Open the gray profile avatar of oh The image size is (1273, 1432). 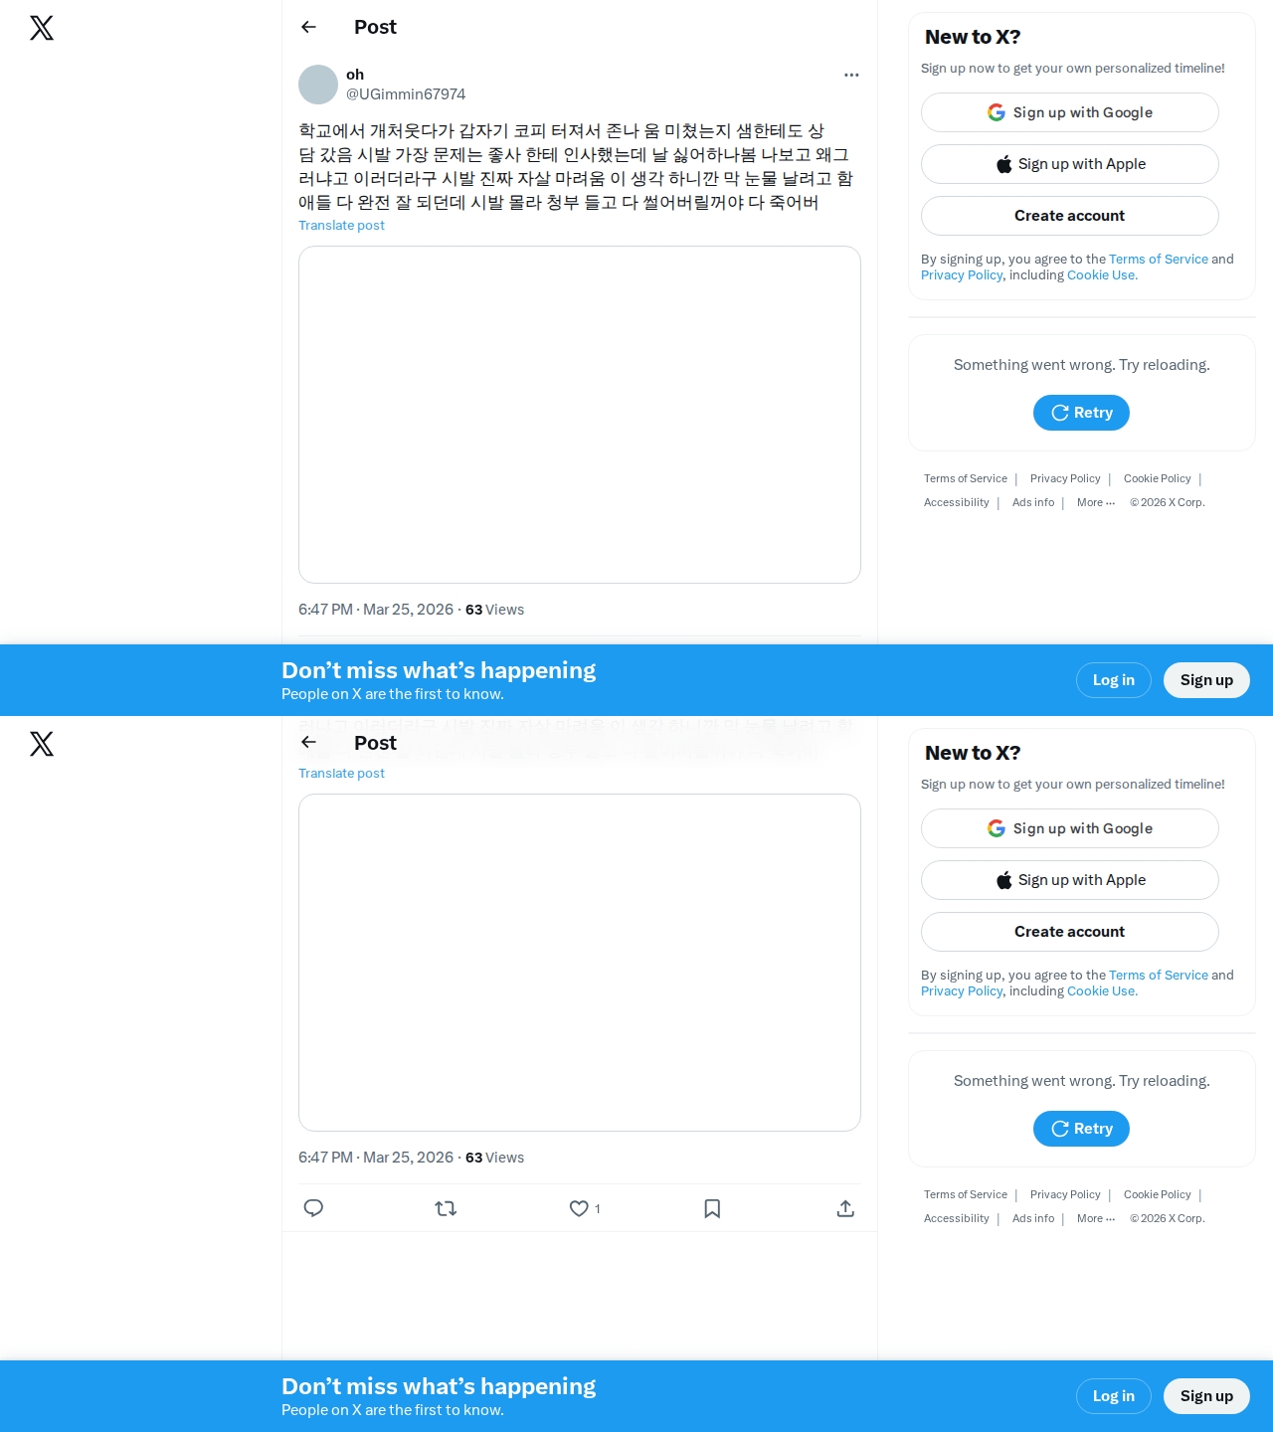pos(318,85)
